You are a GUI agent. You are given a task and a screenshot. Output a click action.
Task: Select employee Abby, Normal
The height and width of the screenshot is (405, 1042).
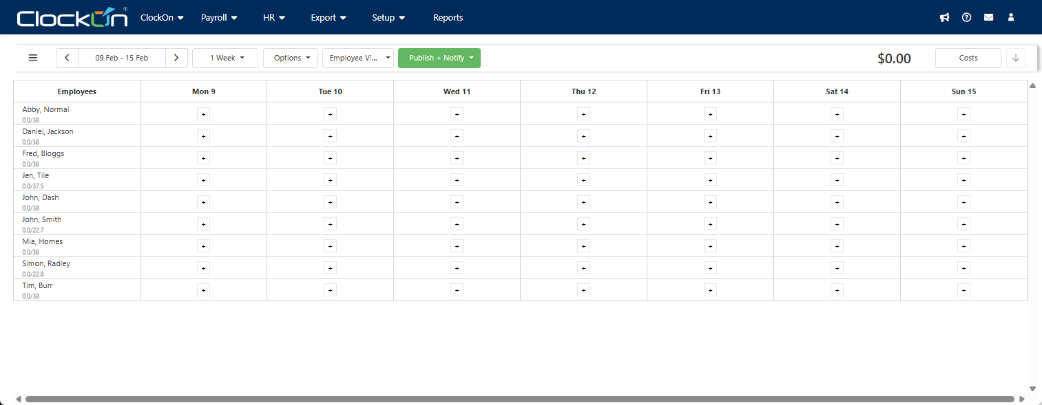pyautogui.click(x=45, y=109)
